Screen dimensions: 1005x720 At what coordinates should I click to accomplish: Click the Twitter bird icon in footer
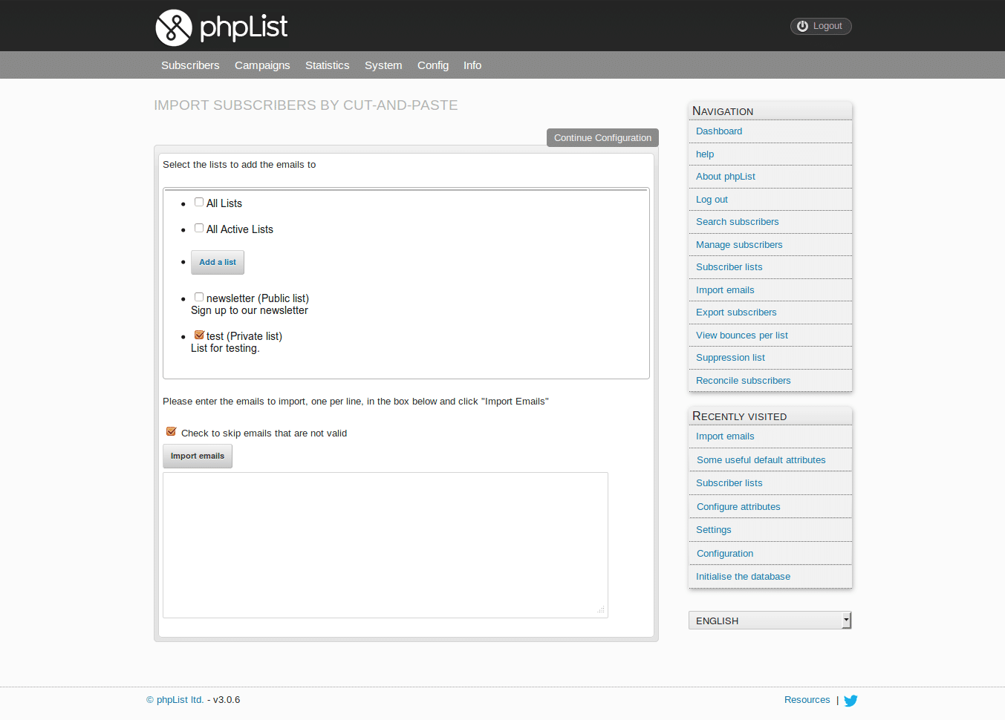850,701
